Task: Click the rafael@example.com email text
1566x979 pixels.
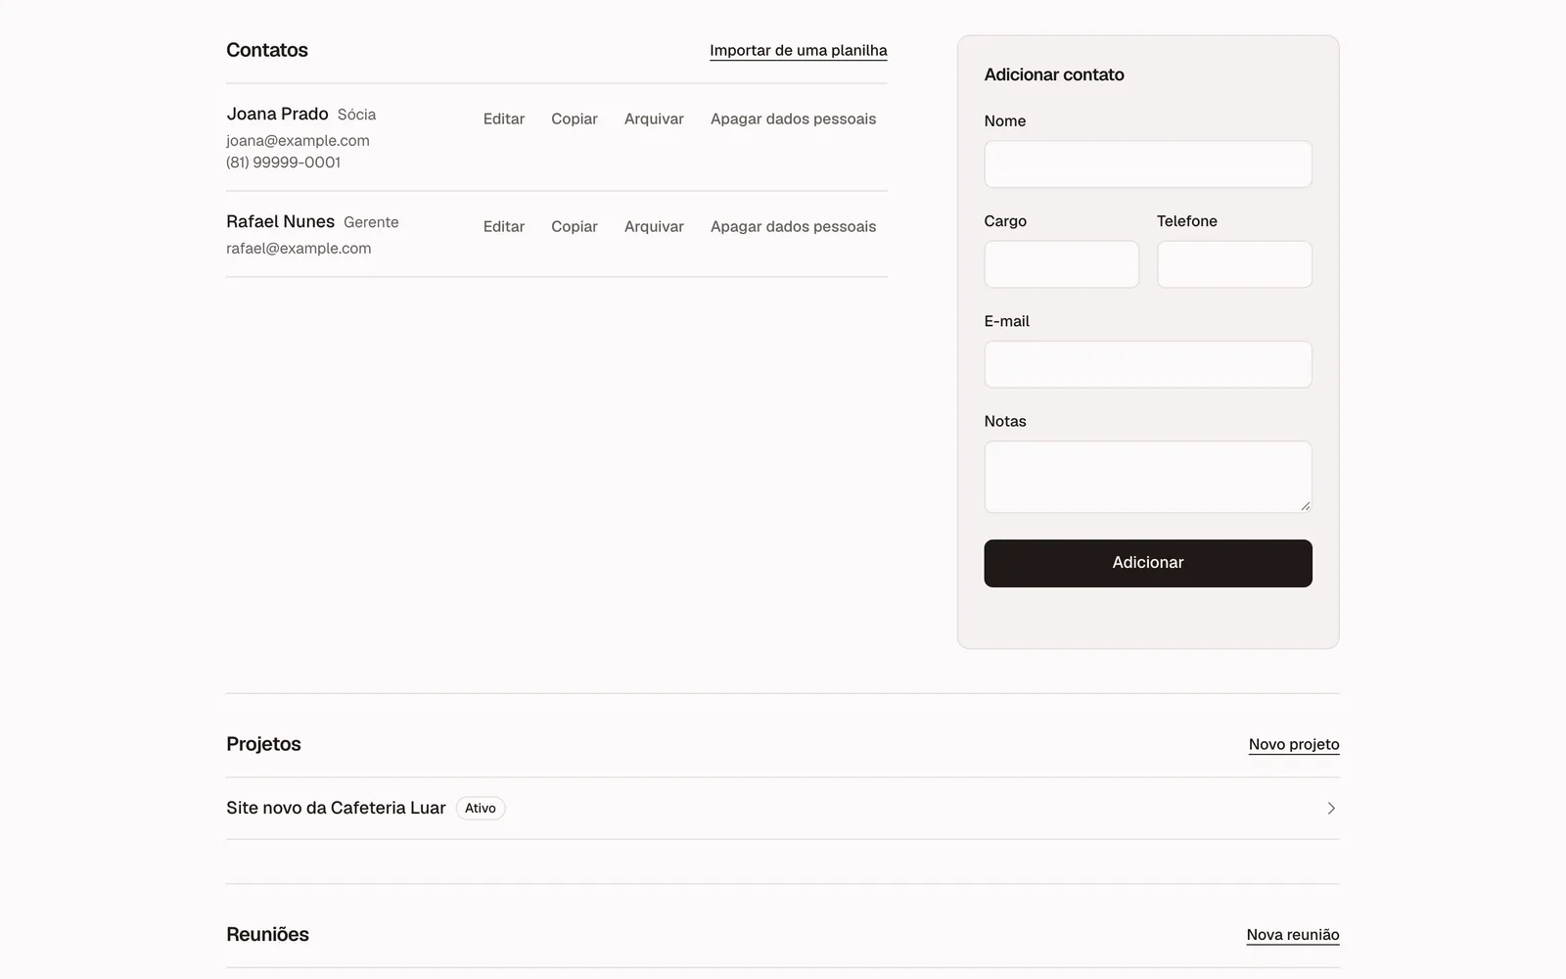Action: pos(299,249)
